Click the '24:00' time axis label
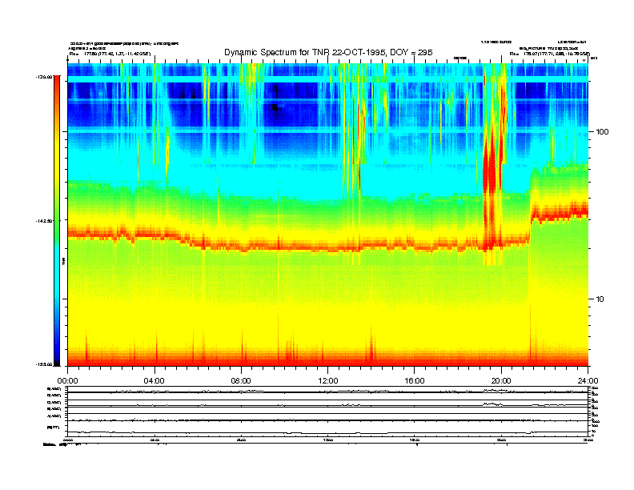The width and height of the screenshot is (634, 490). coord(588,381)
